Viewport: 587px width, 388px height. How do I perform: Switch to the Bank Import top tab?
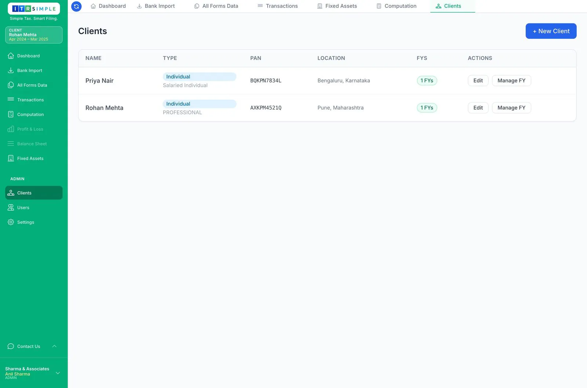(156, 6)
